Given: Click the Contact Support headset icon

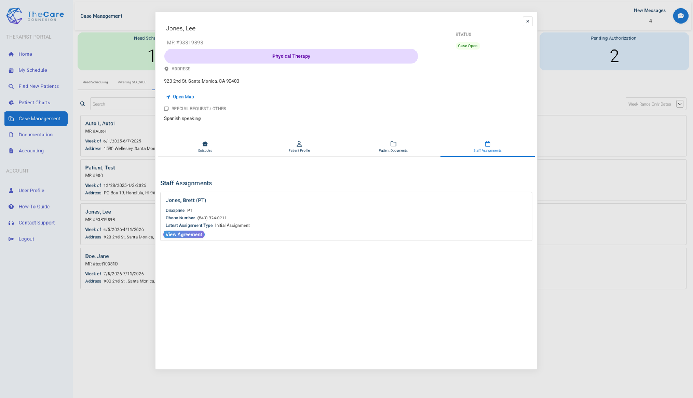Looking at the screenshot, I should click(11, 223).
